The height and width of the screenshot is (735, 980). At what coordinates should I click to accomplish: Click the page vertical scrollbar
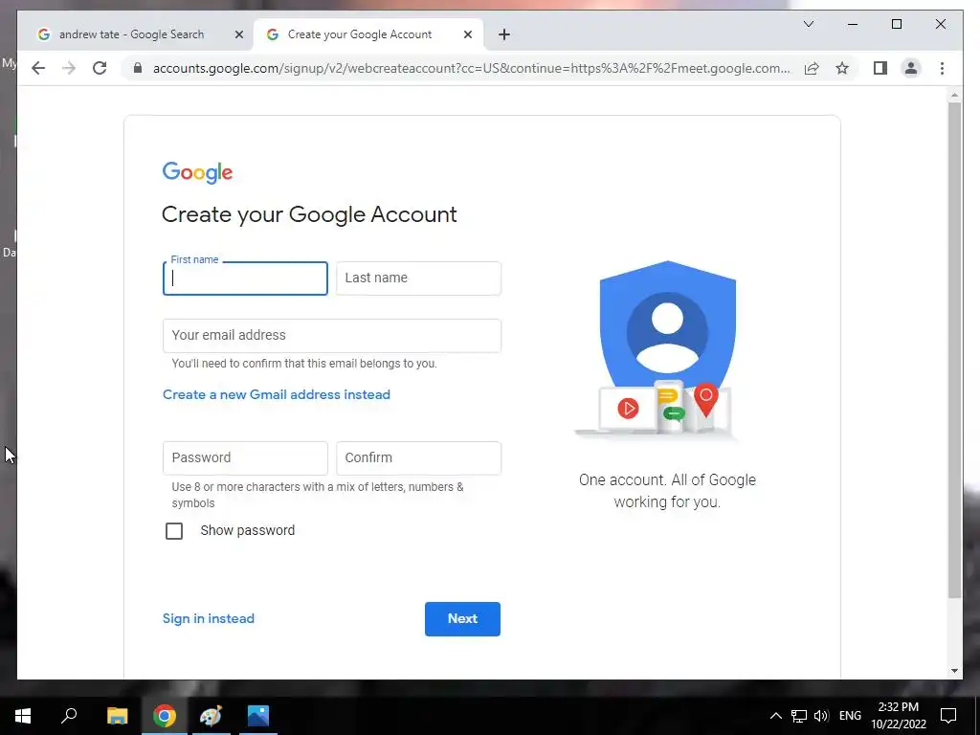(x=954, y=350)
